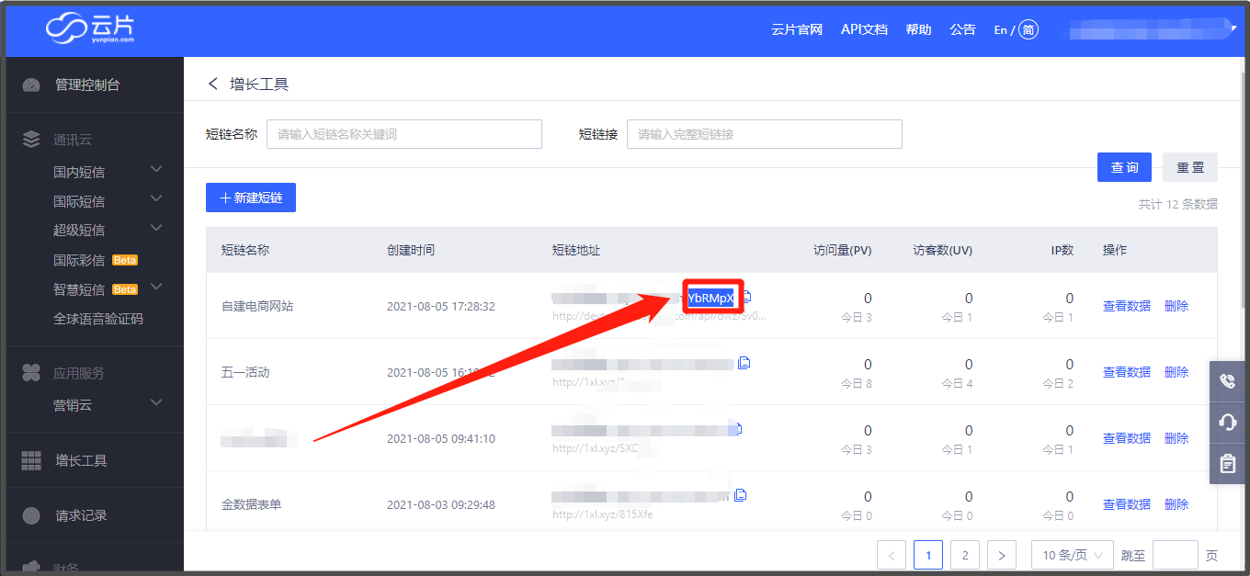This screenshot has height=576, width=1250.
Task: Click the 查询 button
Action: [1124, 167]
